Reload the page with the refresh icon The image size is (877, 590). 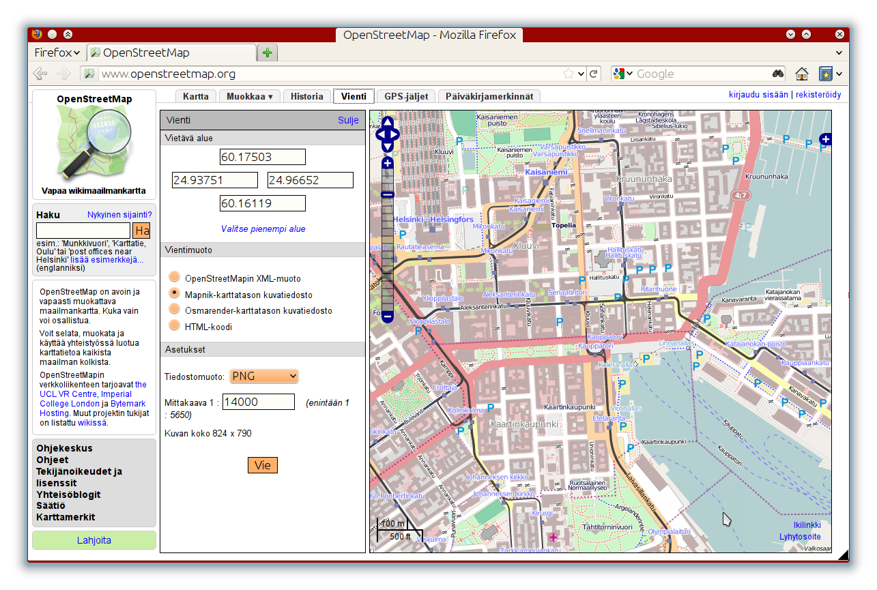click(x=594, y=74)
